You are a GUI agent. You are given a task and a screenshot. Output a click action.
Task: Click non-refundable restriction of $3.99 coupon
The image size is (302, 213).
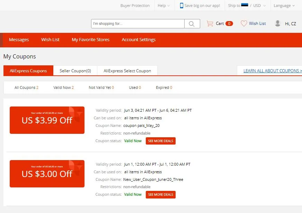[x=137, y=133]
